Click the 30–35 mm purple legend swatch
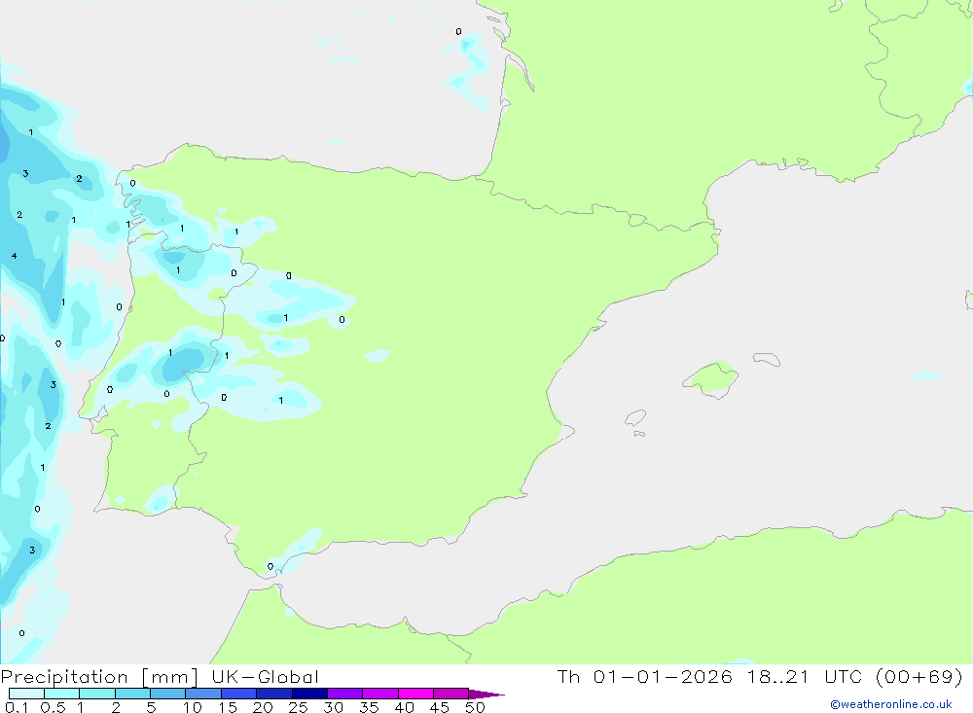This screenshot has width=973, height=713. coord(344,694)
